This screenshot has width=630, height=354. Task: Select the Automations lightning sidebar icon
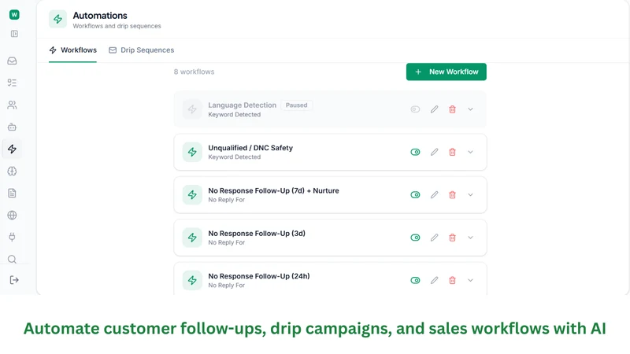pyautogui.click(x=12, y=149)
